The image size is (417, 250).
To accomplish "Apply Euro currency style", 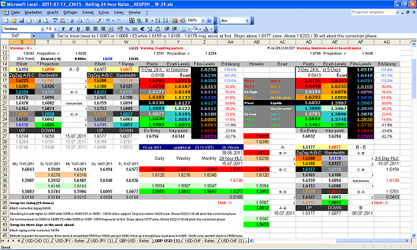I will coord(142,29).
